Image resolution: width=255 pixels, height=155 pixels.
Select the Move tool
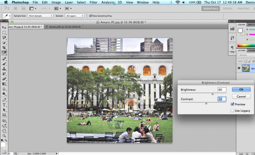(4, 27)
